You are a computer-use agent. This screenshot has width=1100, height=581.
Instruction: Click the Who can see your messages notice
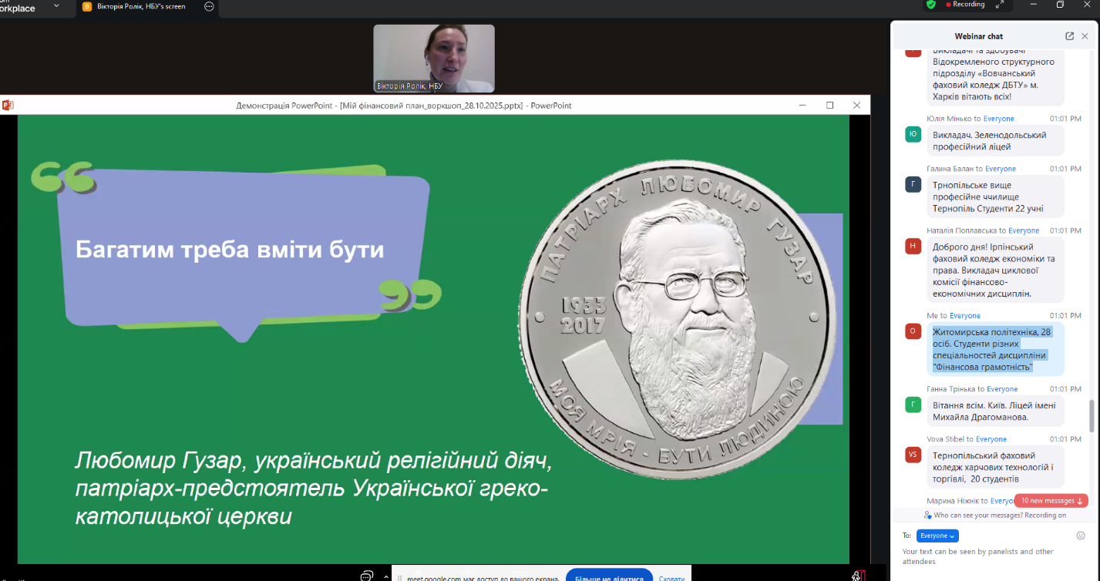994,515
